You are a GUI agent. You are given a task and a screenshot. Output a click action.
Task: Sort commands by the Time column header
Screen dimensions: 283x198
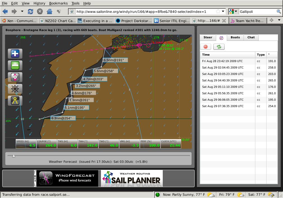click(227, 55)
